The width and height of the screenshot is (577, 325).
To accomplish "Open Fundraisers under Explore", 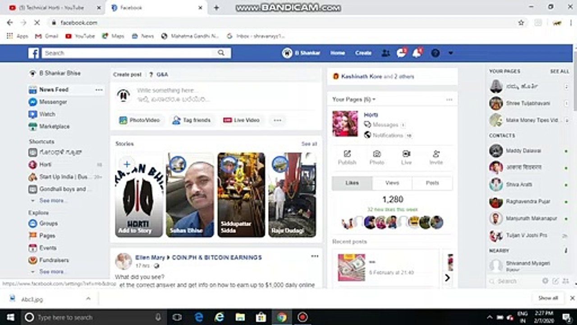I will 49,260.
